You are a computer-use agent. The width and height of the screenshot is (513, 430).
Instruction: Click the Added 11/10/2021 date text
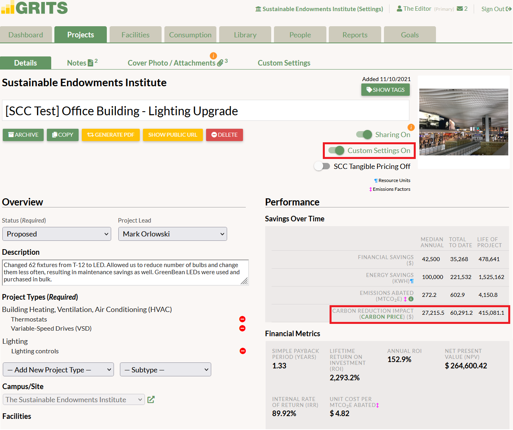[x=386, y=79]
